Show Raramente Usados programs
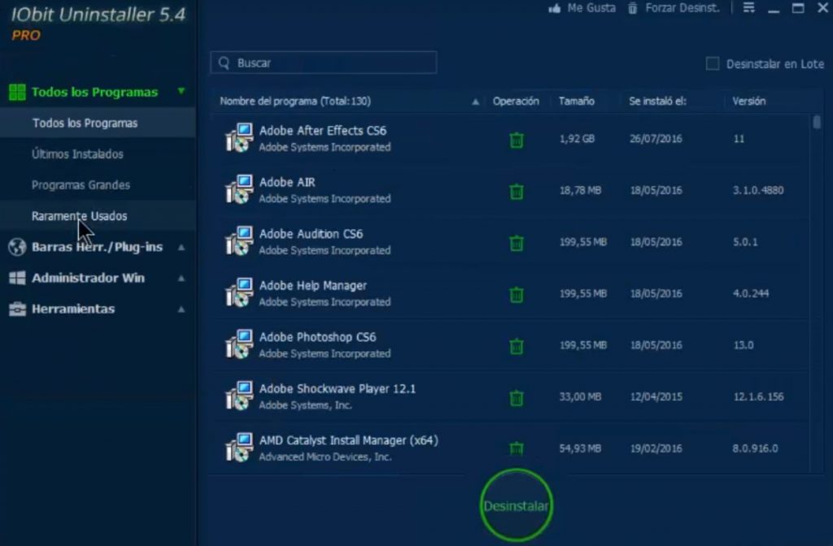This screenshot has height=546, width=833. (98, 216)
